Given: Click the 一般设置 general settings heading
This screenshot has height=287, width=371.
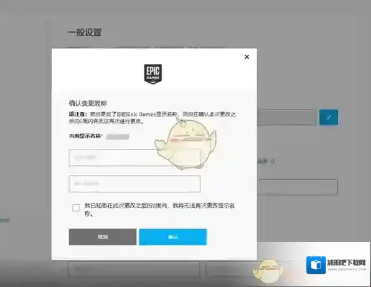Looking at the screenshot, I should pos(85,32).
